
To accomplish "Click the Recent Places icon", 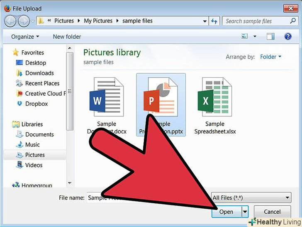I will [19, 83].
